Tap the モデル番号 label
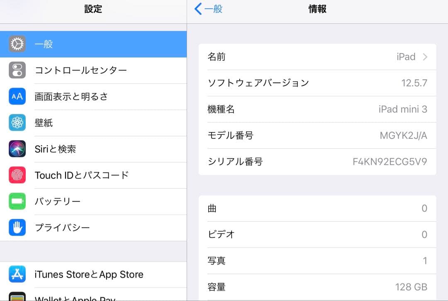The width and height of the screenshot is (448, 301). point(230,135)
